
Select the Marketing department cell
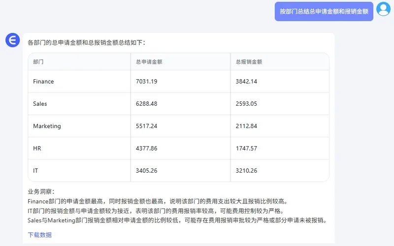tap(47, 126)
